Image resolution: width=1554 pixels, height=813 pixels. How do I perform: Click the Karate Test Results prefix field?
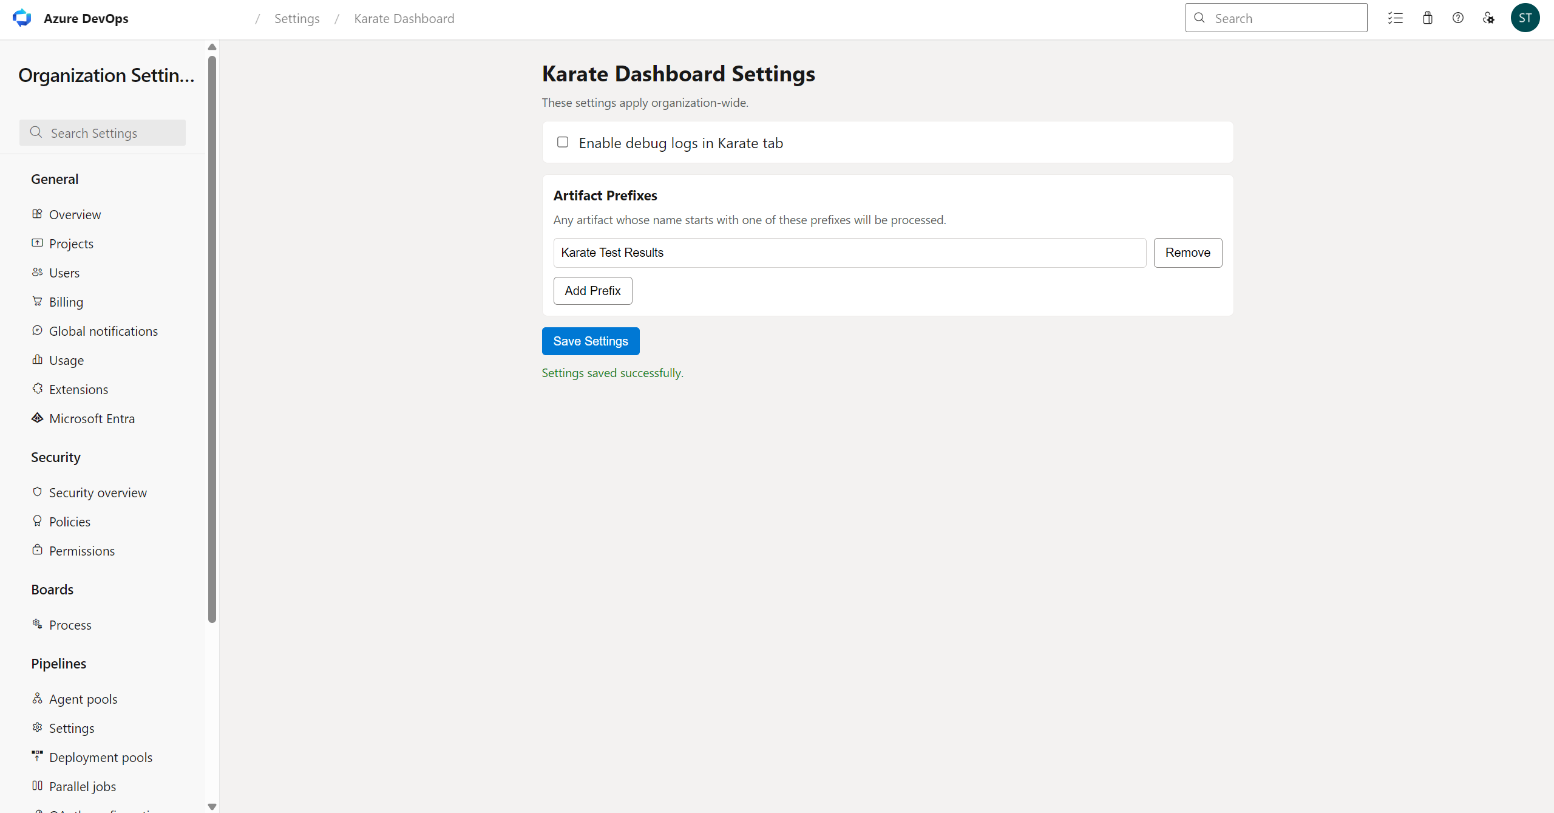tap(850, 253)
